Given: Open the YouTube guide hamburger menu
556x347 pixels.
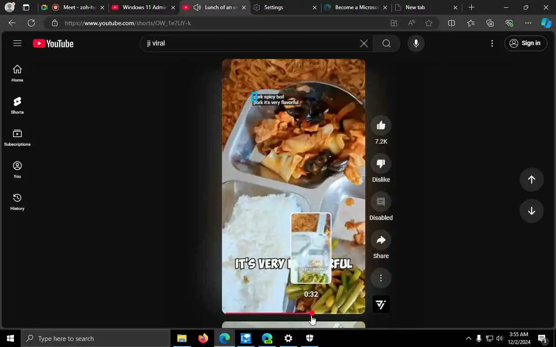Looking at the screenshot, I should tap(17, 43).
